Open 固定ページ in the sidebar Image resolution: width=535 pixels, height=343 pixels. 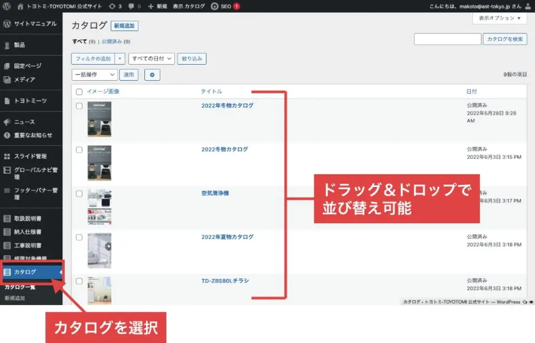pyautogui.click(x=31, y=66)
